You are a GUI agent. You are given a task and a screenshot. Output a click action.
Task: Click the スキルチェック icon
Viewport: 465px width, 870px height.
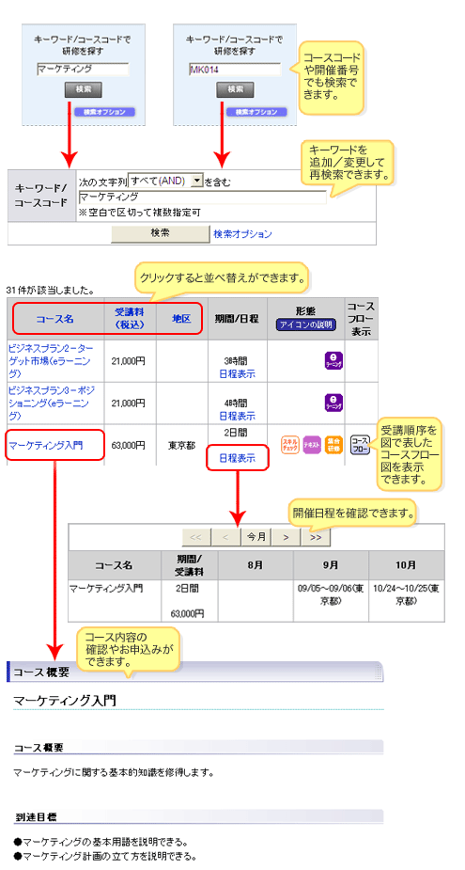coord(290,445)
